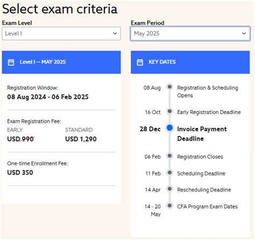Click the 08 Aug timeline dot

(169, 87)
